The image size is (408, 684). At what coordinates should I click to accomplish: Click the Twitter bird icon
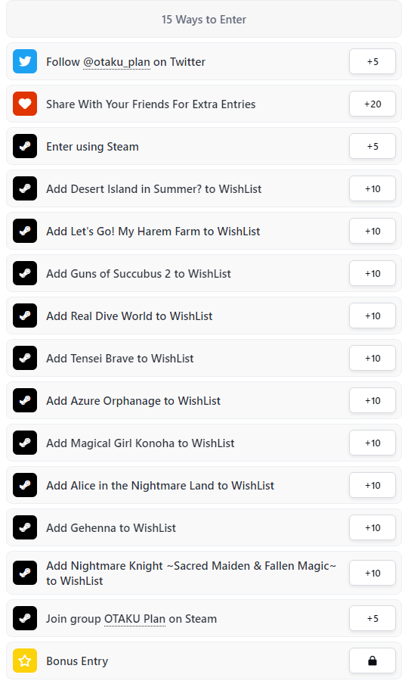25,61
